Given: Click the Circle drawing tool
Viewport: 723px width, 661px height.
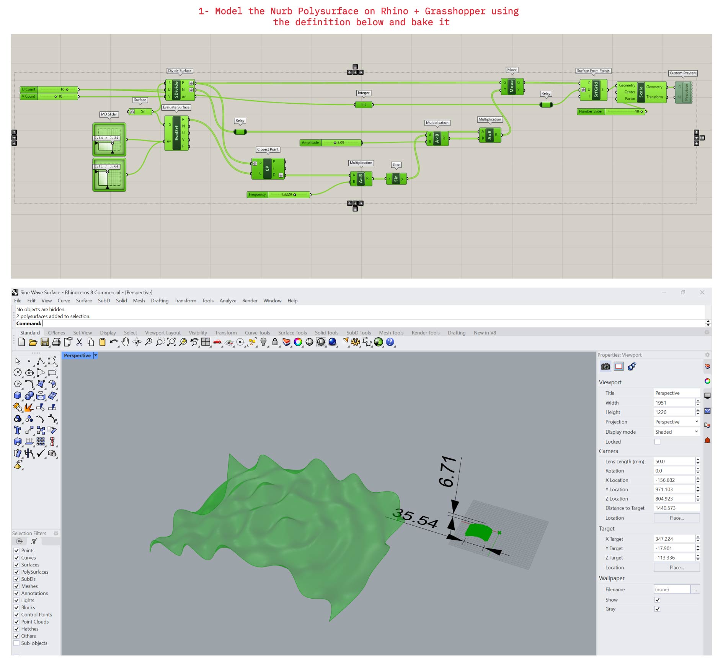Looking at the screenshot, I should click(18, 372).
